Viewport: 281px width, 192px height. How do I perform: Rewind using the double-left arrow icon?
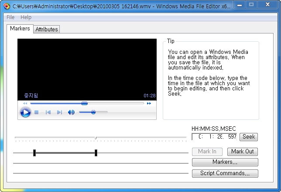[x=25, y=103]
